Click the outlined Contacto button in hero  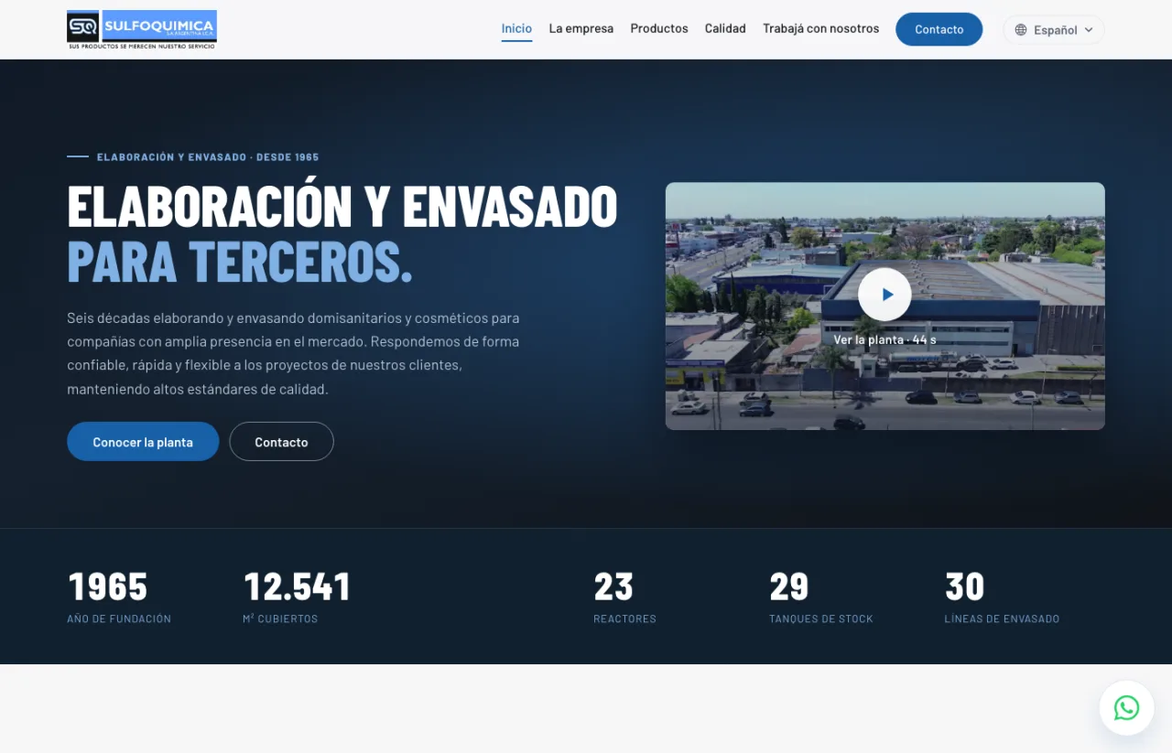coord(281,442)
